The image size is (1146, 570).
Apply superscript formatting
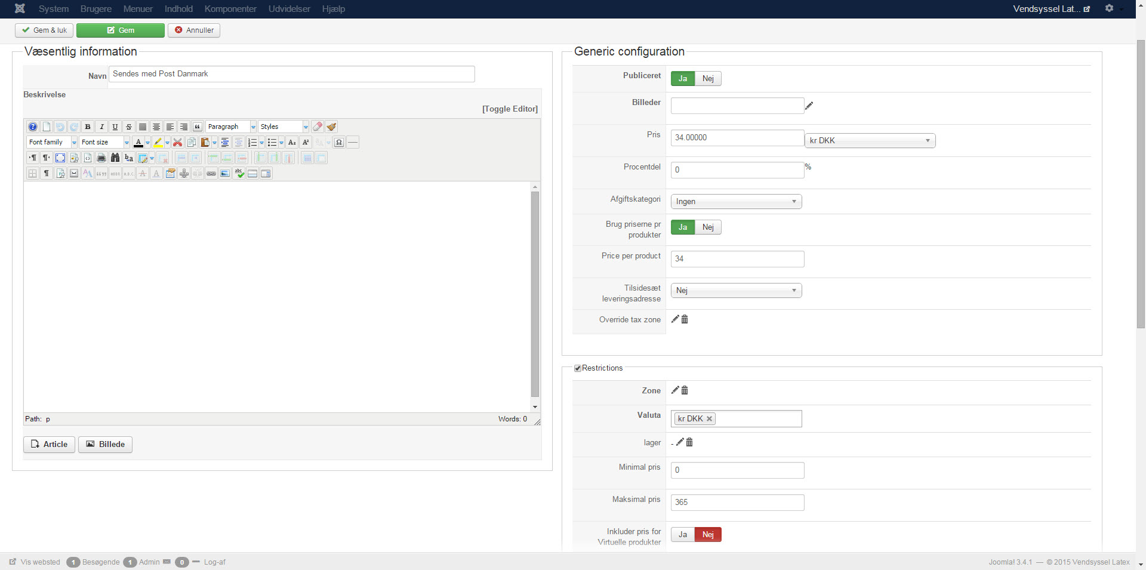point(306,142)
